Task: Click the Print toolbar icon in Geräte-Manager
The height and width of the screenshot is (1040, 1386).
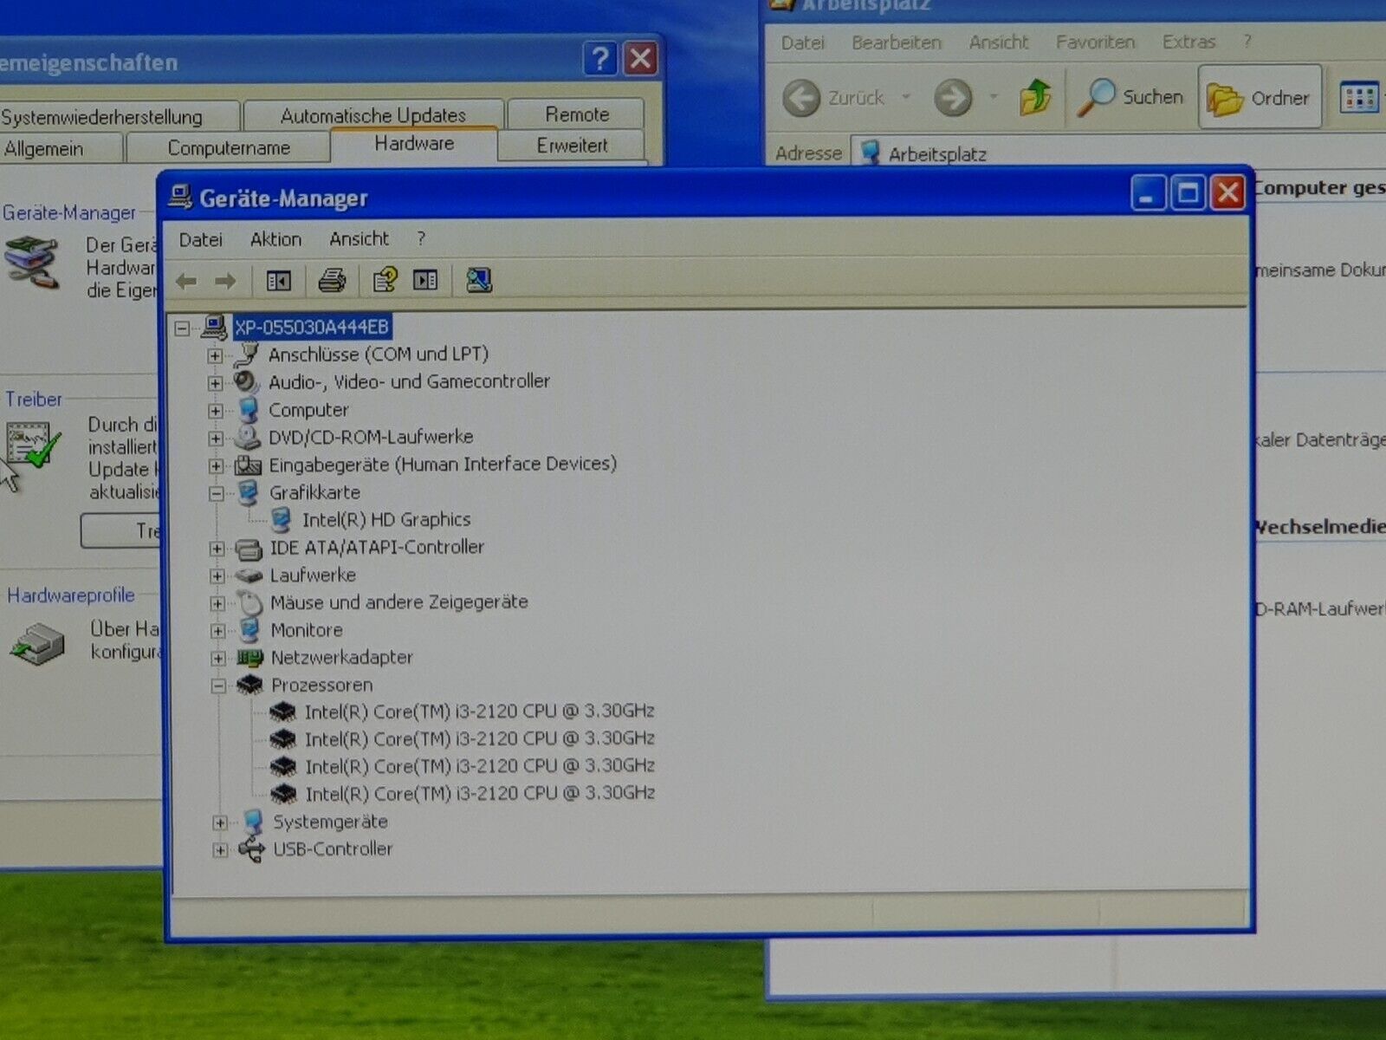Action: (332, 281)
